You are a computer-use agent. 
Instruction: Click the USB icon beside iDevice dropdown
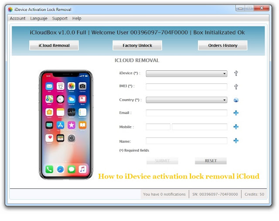[x=236, y=73]
